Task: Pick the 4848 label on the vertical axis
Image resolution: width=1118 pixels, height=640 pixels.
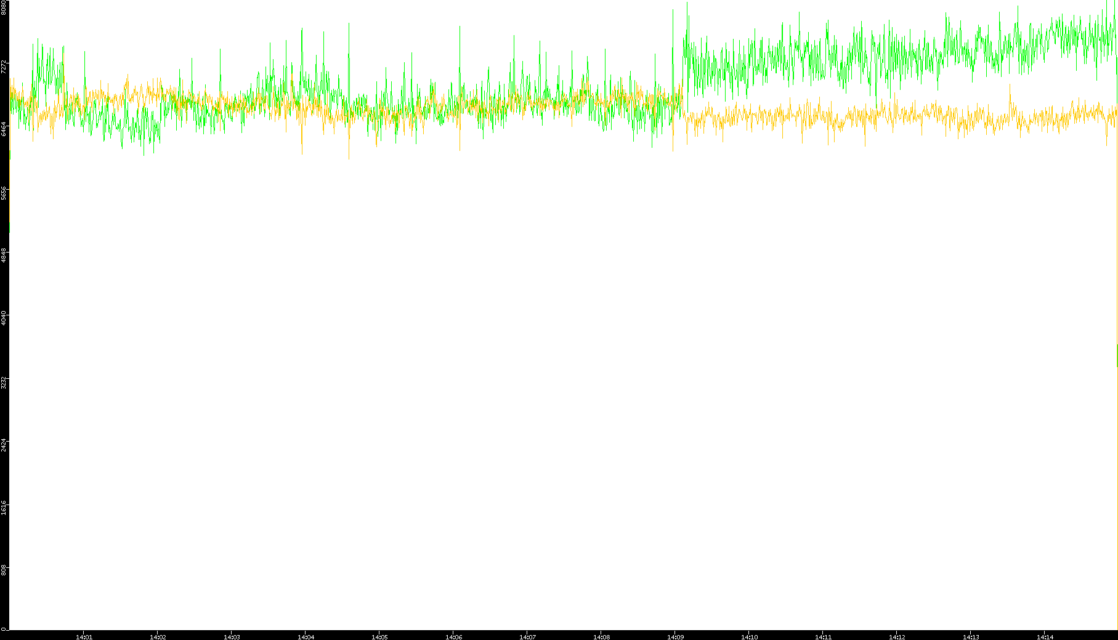Action: point(4,255)
